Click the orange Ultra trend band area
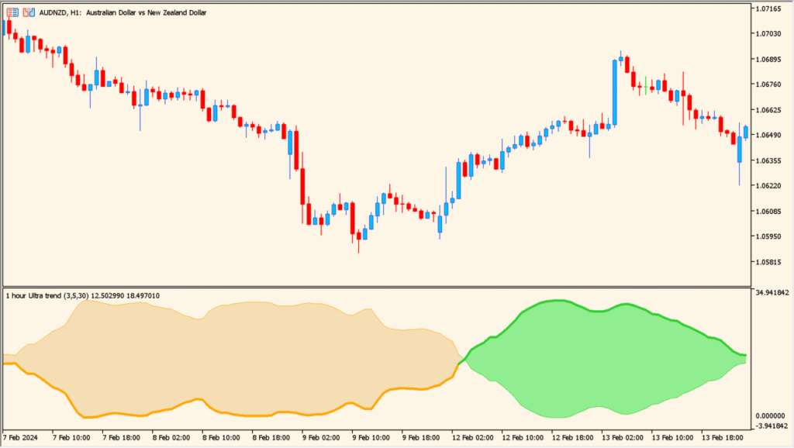The image size is (794, 448). [233, 357]
